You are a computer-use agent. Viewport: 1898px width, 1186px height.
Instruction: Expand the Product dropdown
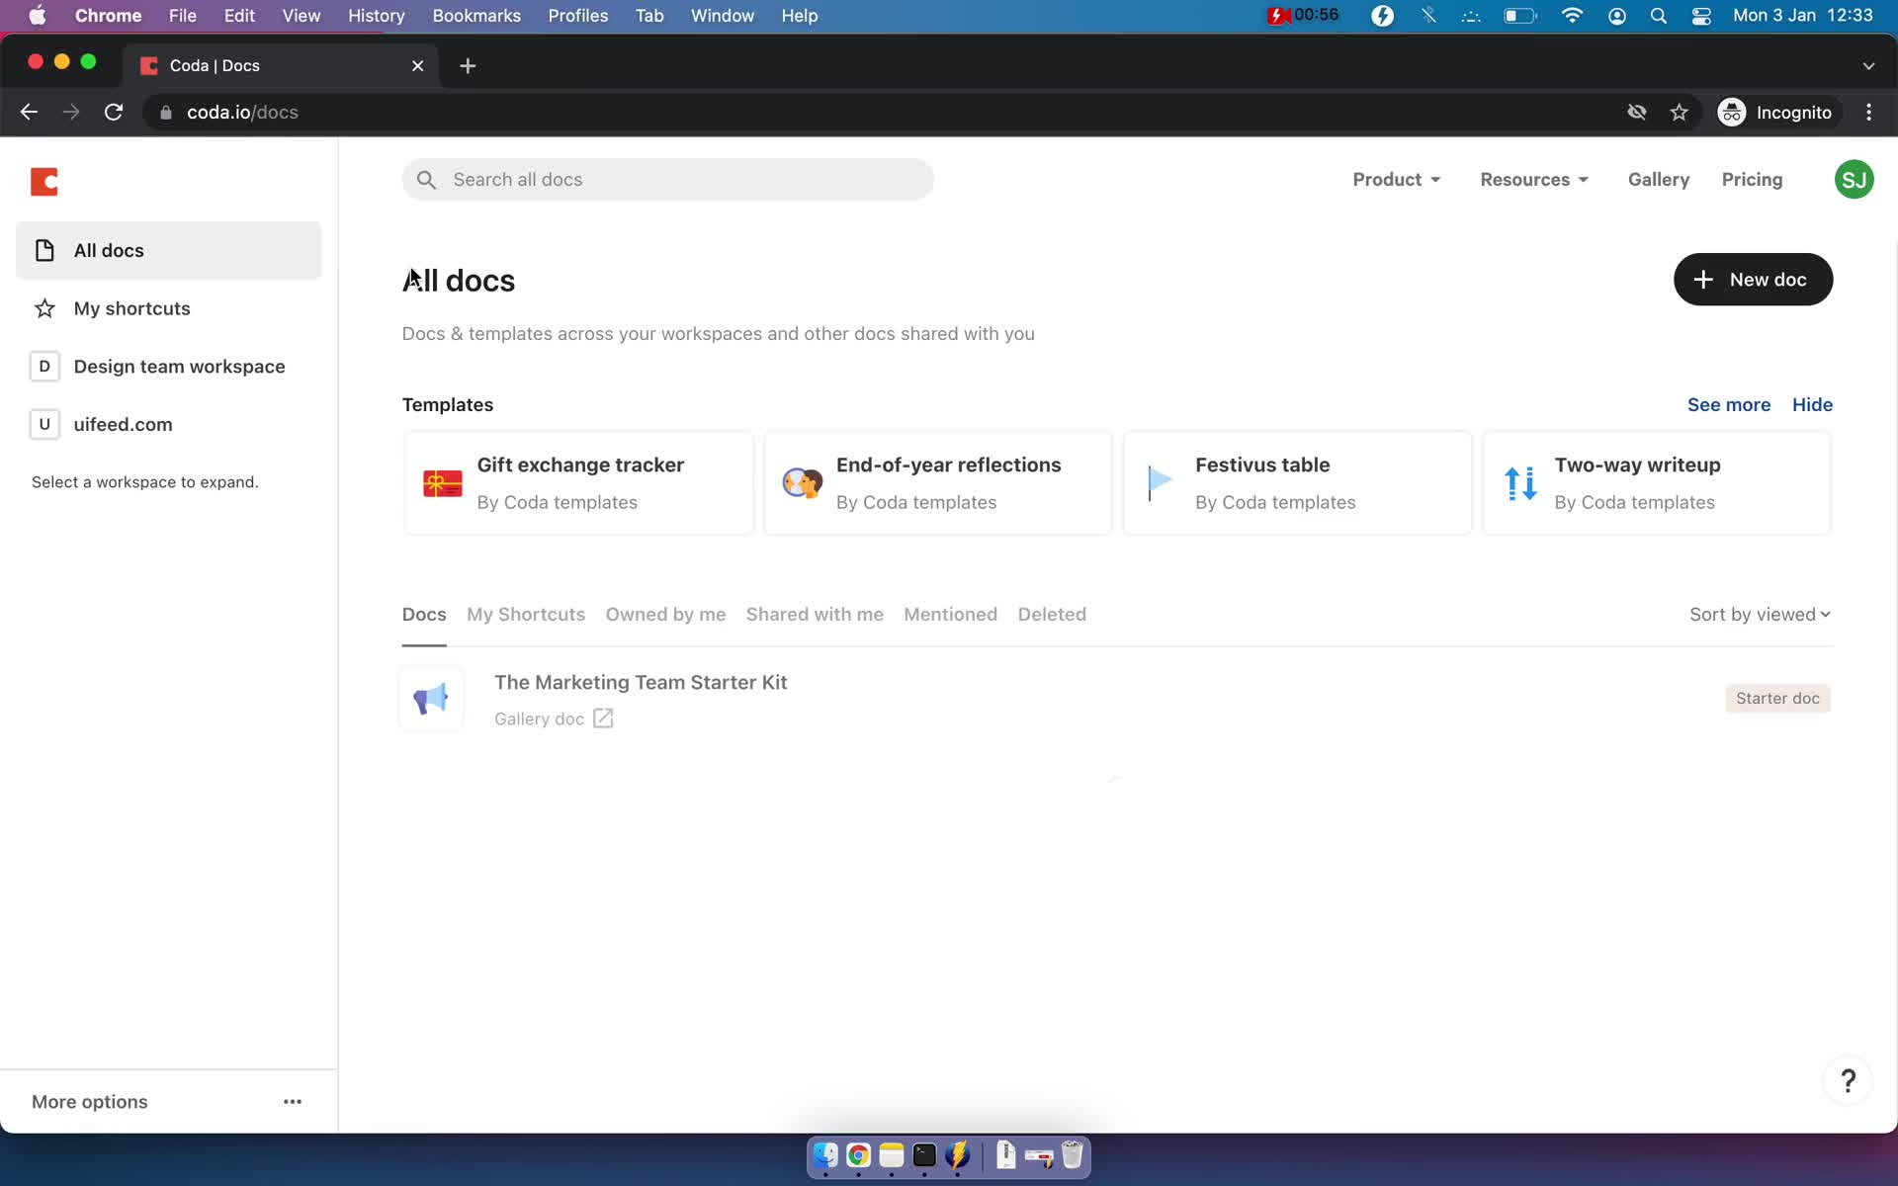[x=1396, y=180]
